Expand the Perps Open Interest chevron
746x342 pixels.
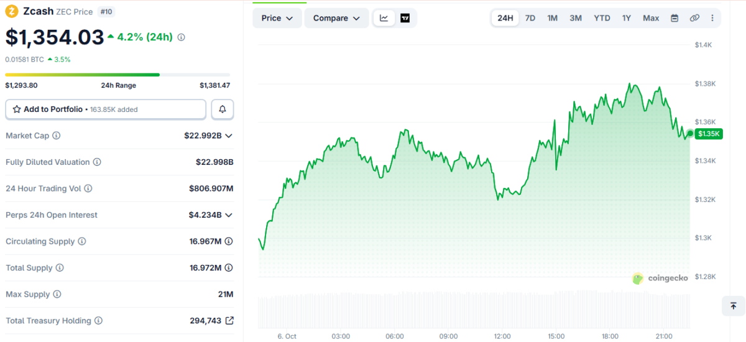pos(229,215)
